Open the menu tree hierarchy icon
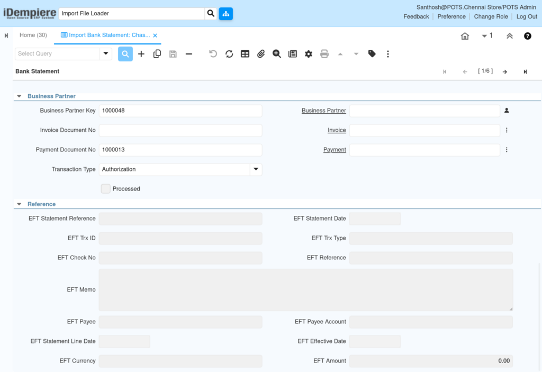This screenshot has height=372, width=542. pyautogui.click(x=225, y=13)
